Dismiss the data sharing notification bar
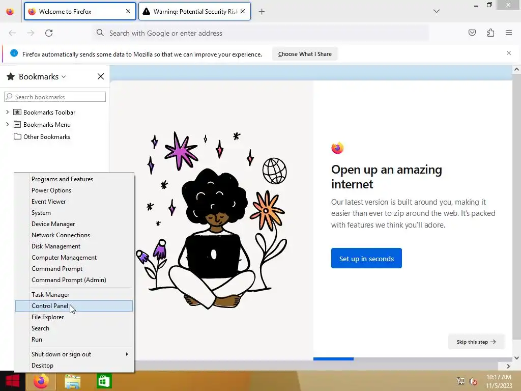The height and width of the screenshot is (391, 521). pos(509,53)
